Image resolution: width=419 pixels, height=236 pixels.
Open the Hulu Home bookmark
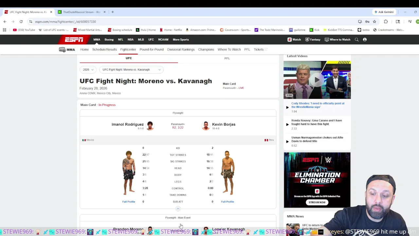[x=146, y=30]
